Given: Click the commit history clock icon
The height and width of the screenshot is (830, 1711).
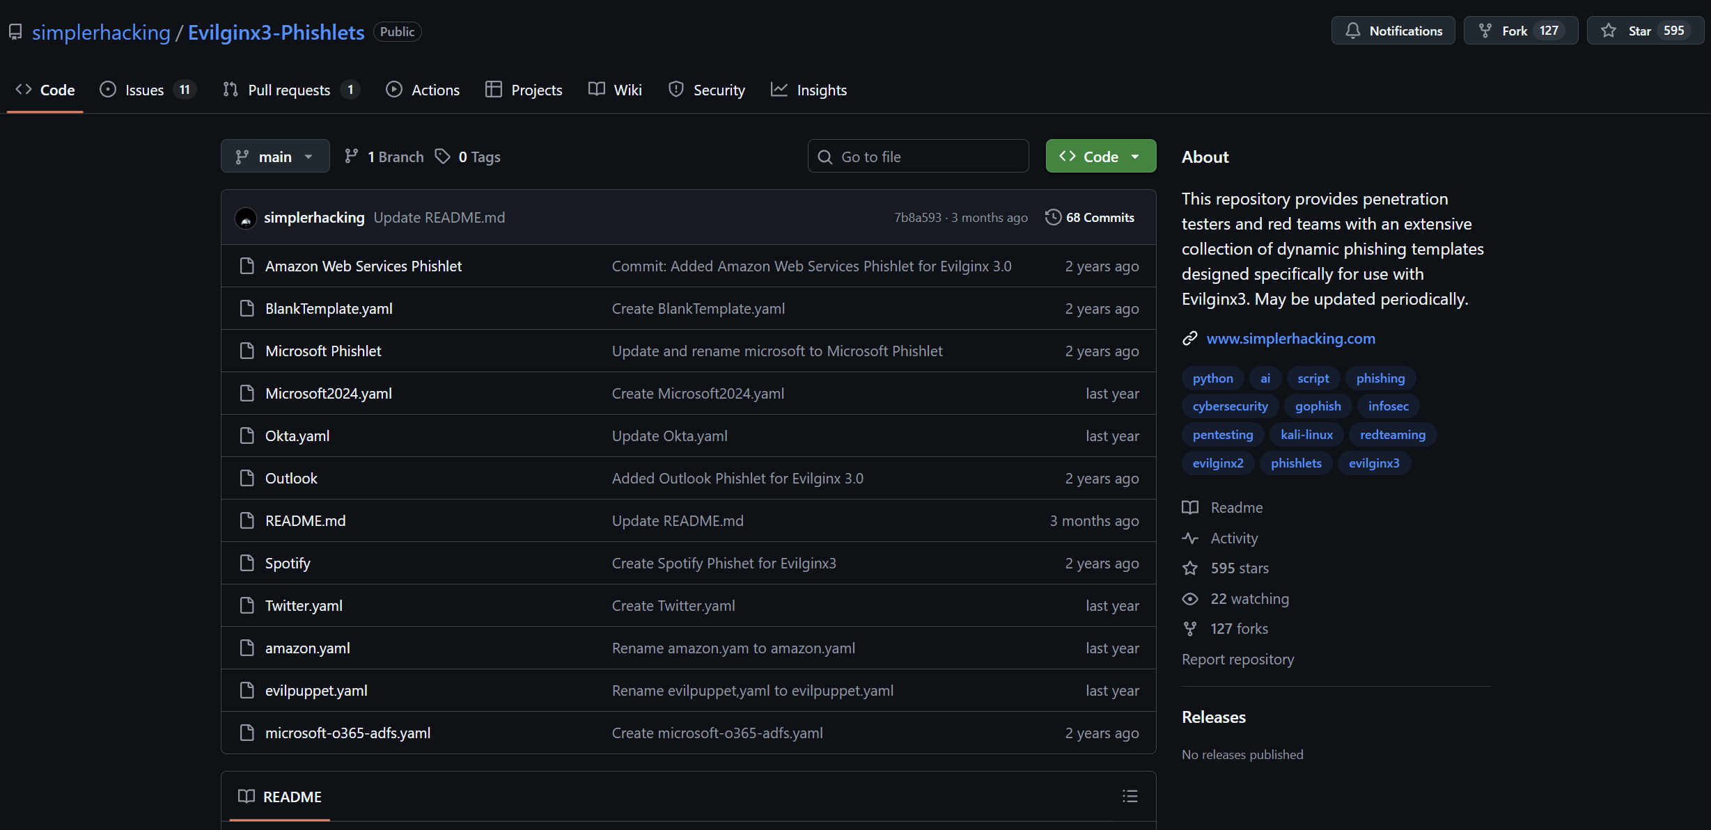Looking at the screenshot, I should tap(1053, 217).
